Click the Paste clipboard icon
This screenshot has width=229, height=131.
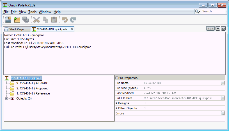click(54, 20)
